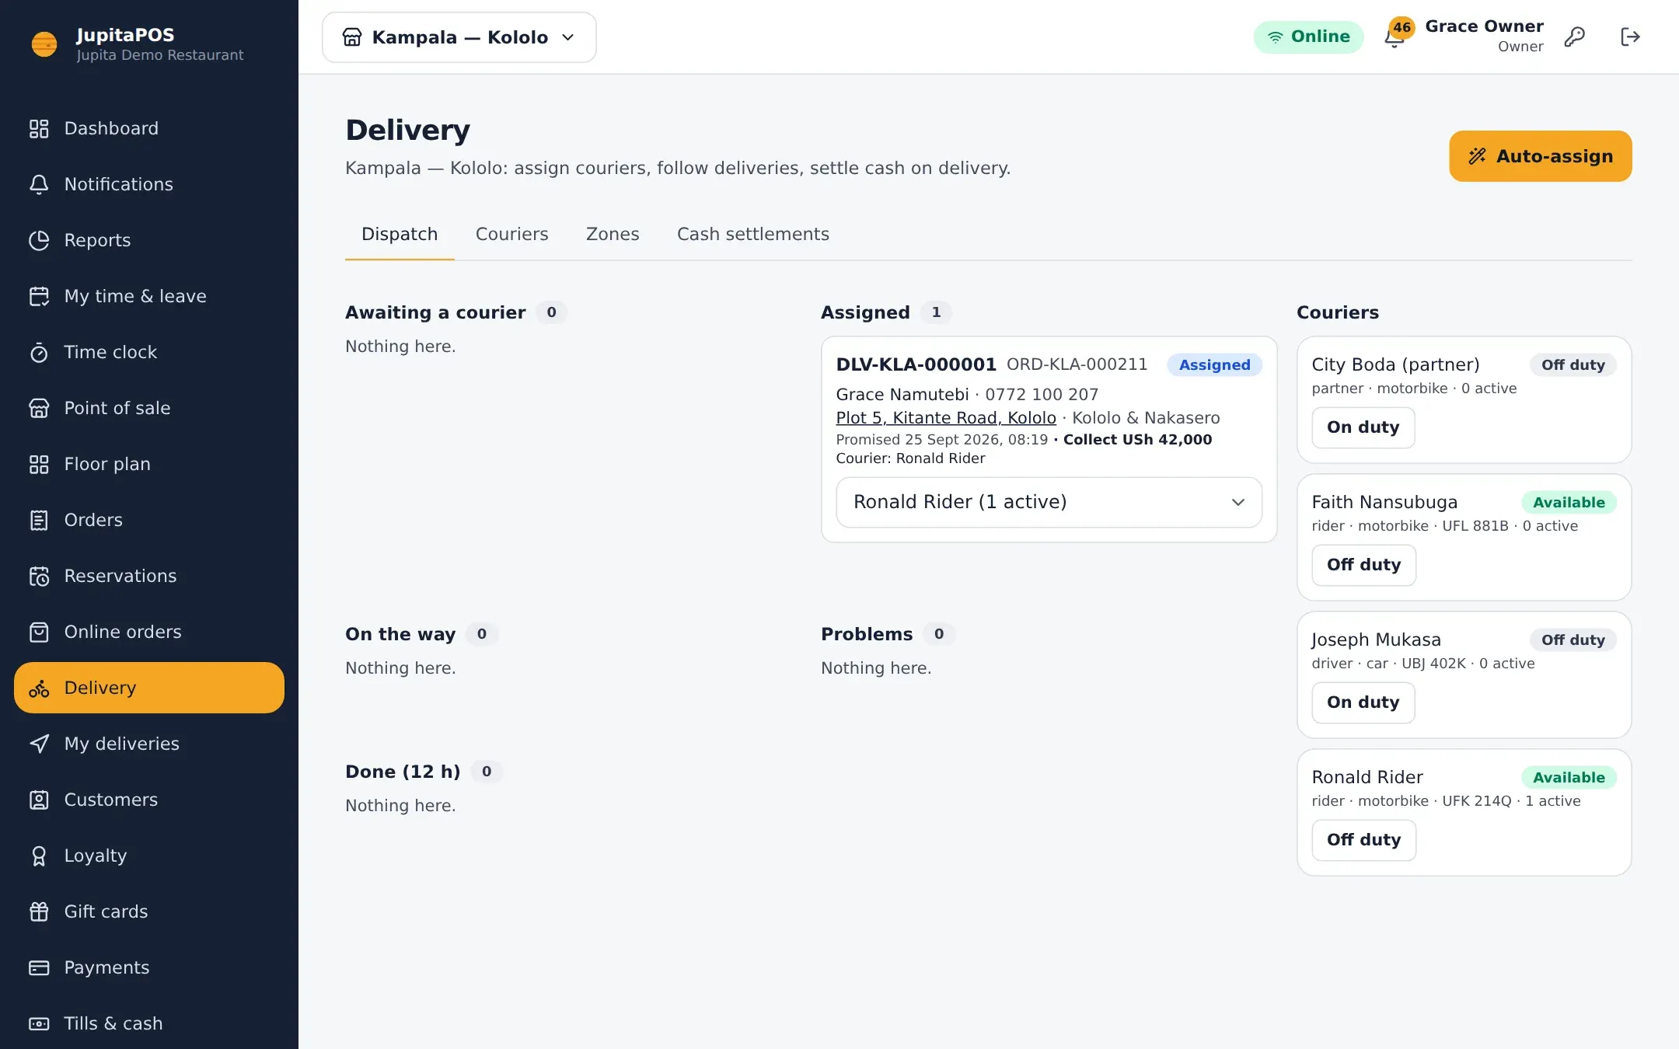The image size is (1679, 1049).
Task: Click the My time & leave calendar icon
Action: 39,296
